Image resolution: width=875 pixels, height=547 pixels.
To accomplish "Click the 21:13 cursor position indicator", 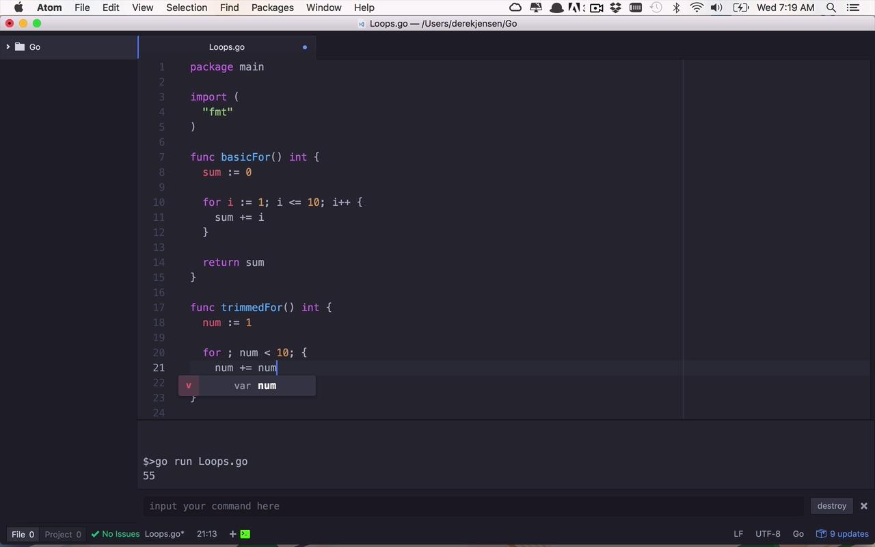I will click(x=206, y=534).
